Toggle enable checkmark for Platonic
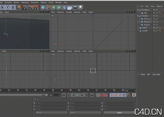Image resolution: width=164 pixels, height=117 pixels. tap(157, 25)
